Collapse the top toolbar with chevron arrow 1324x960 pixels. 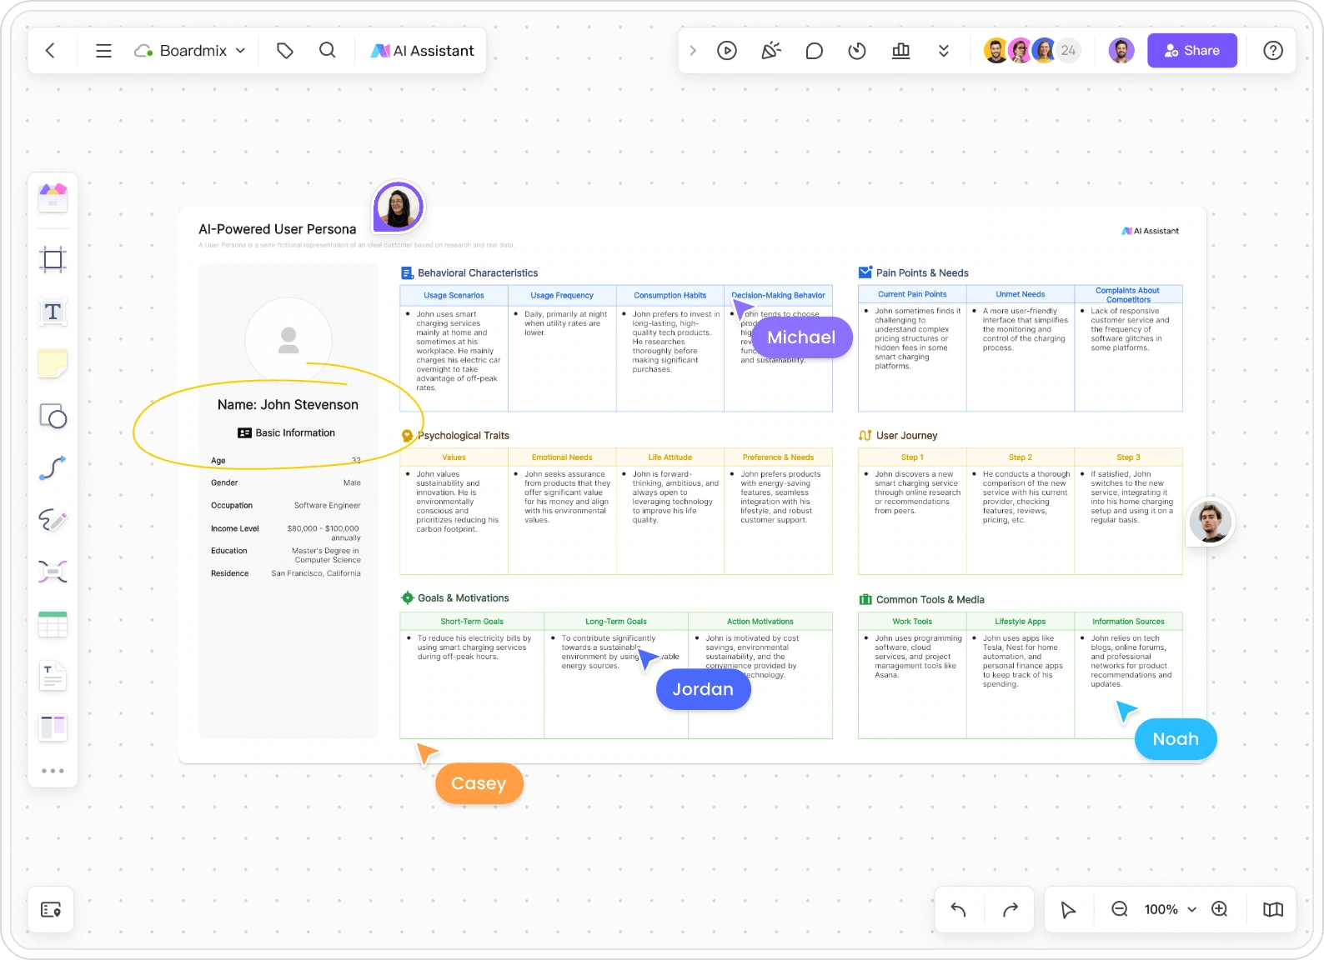pos(693,51)
